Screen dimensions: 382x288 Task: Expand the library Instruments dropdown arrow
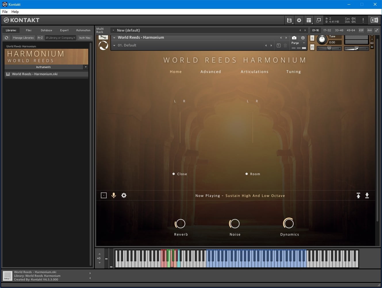pos(86,67)
